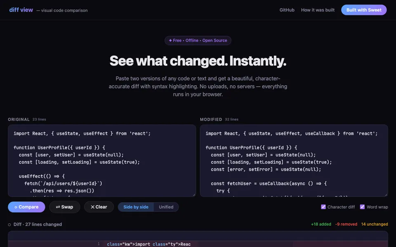Toggle the Word wrap checkbox
Image resolution: width=396 pixels, height=247 pixels.
click(362, 207)
